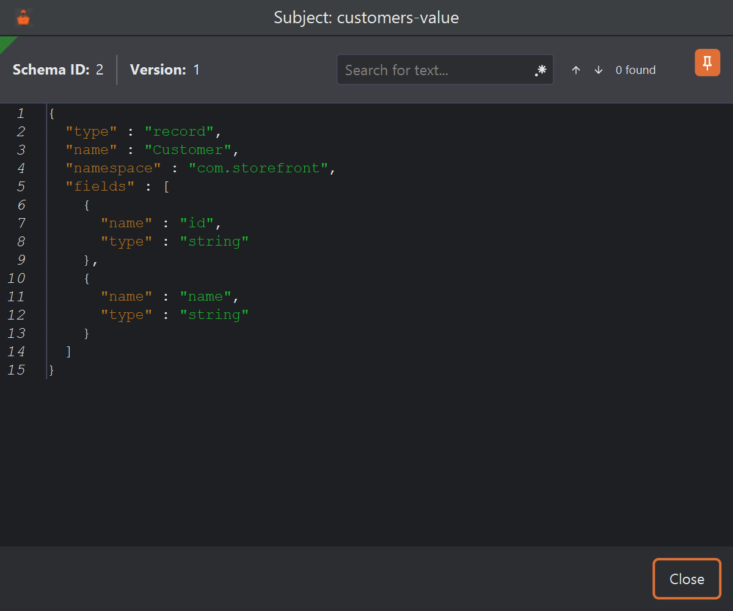Click the "namespace" key on line 4

113,168
